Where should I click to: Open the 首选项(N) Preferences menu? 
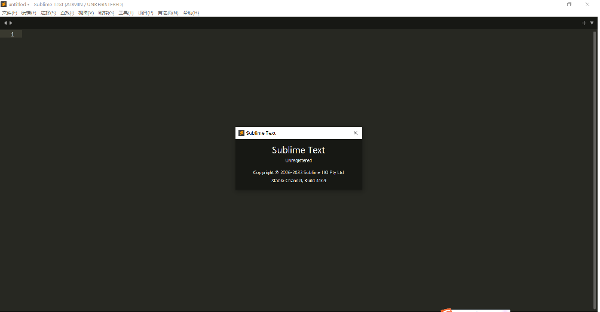(x=168, y=13)
